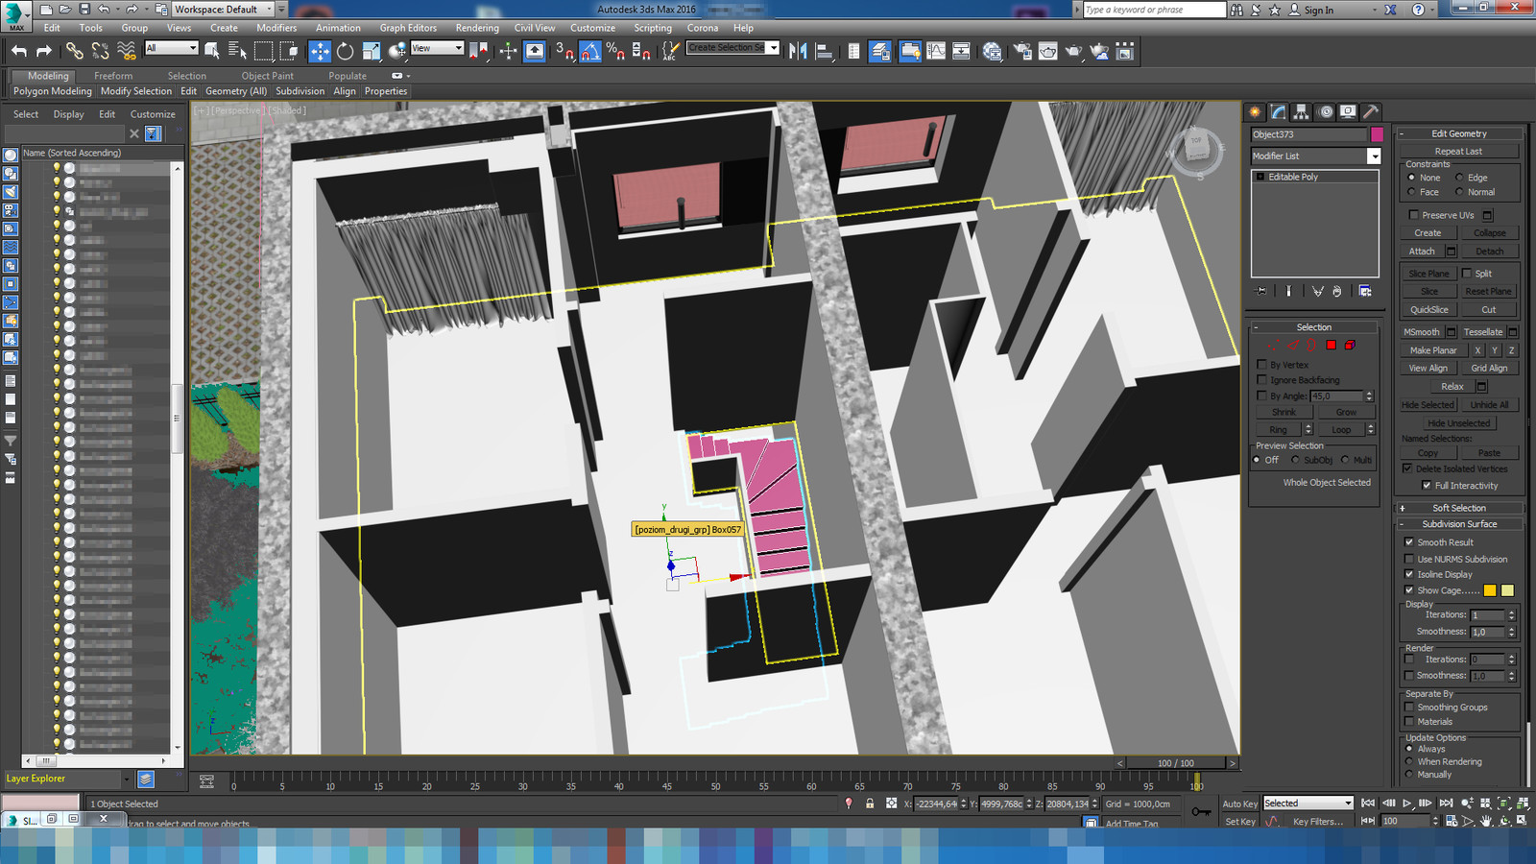Open the Curve Editor

pos(936,51)
